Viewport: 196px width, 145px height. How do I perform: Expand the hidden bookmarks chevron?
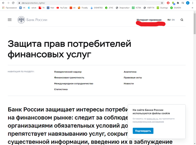(x=192, y=8)
